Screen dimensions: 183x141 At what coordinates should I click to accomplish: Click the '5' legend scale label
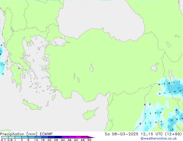tap(28, 140)
